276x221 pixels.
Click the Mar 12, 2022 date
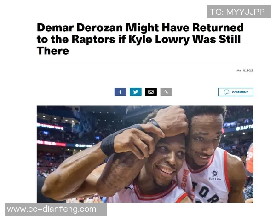(245, 70)
